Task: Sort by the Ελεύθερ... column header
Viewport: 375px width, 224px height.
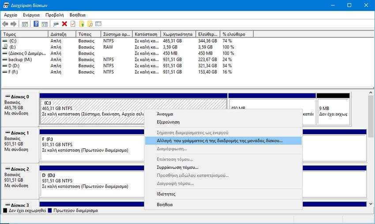Action: click(x=208, y=34)
